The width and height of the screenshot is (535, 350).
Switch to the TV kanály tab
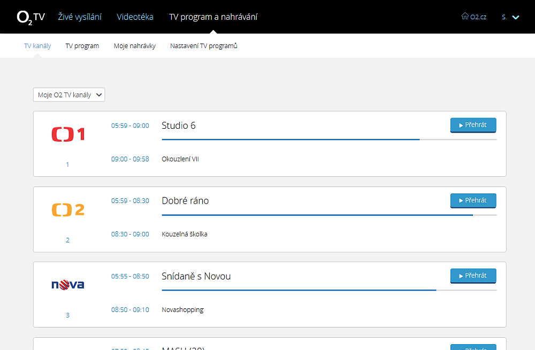pos(37,45)
